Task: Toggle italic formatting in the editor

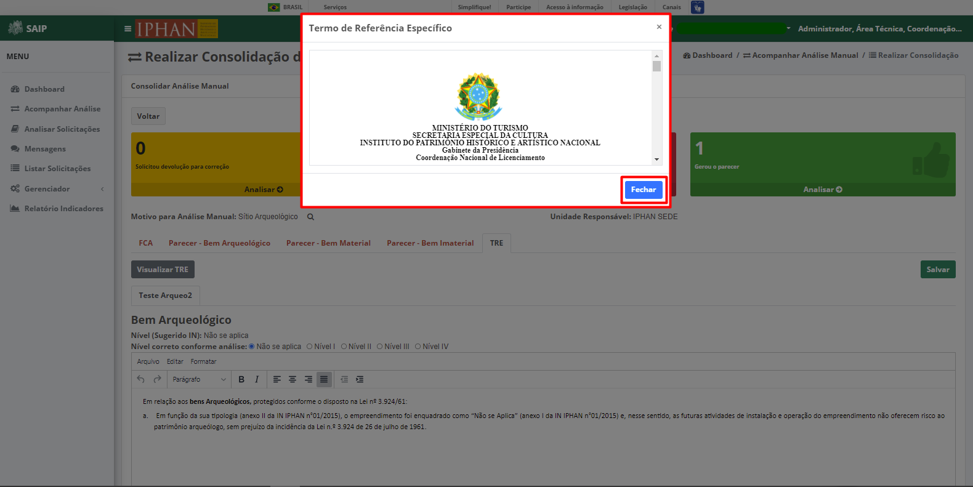Action: click(257, 379)
